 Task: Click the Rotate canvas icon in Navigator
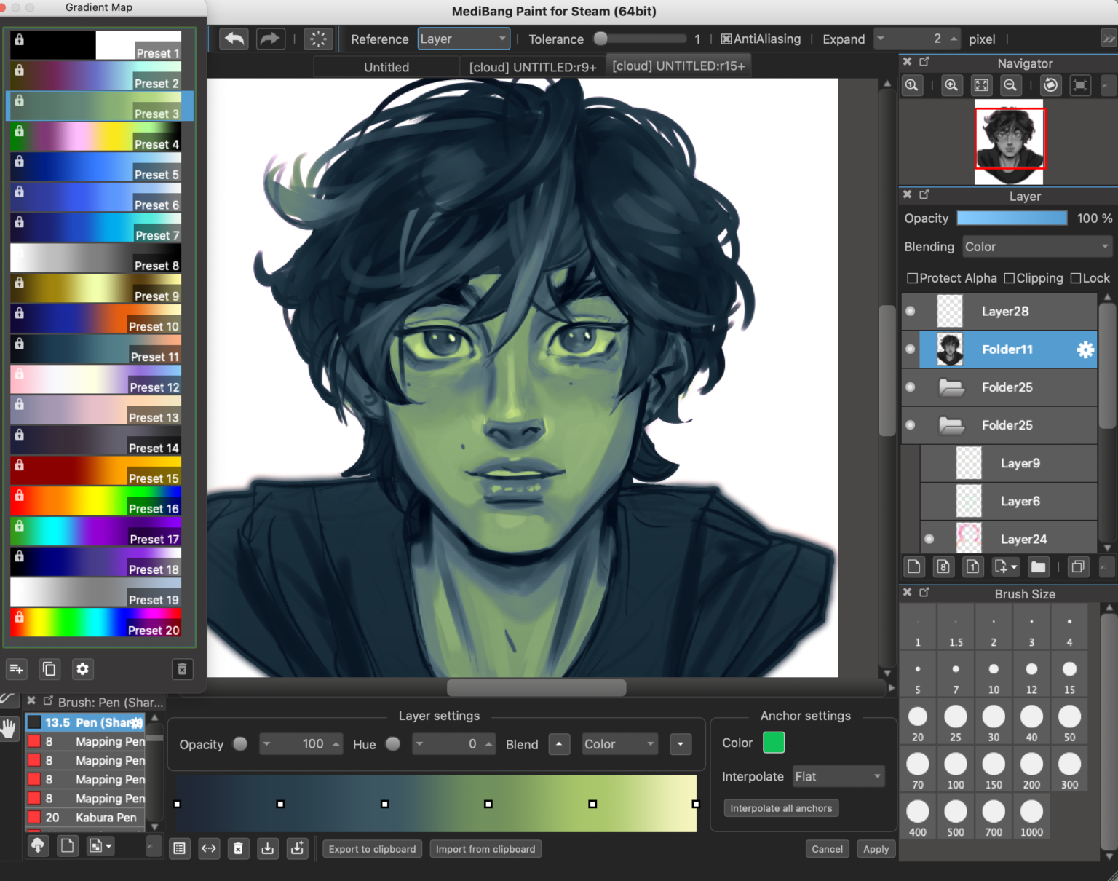(x=1050, y=85)
